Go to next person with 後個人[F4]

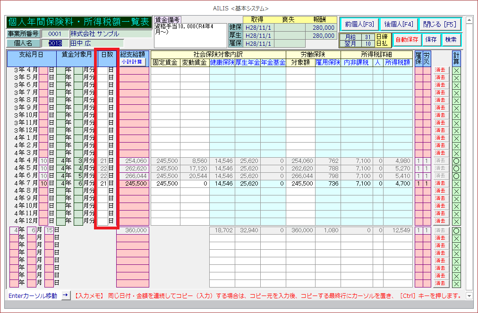[399, 25]
